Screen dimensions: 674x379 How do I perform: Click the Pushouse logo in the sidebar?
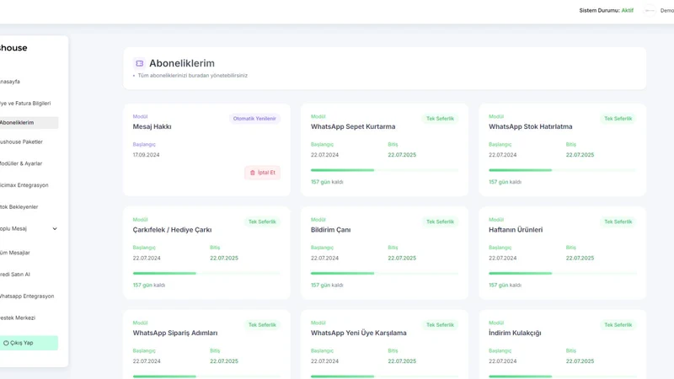13,48
